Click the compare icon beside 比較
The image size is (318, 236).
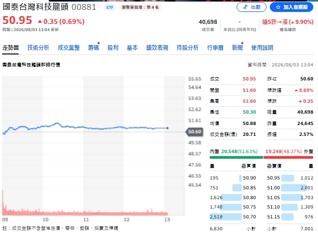[245, 7]
